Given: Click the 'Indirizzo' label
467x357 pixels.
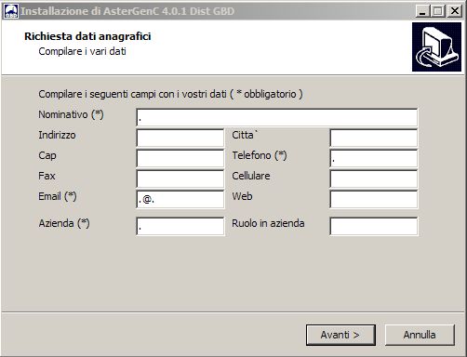Looking at the screenshot, I should coord(57,135).
